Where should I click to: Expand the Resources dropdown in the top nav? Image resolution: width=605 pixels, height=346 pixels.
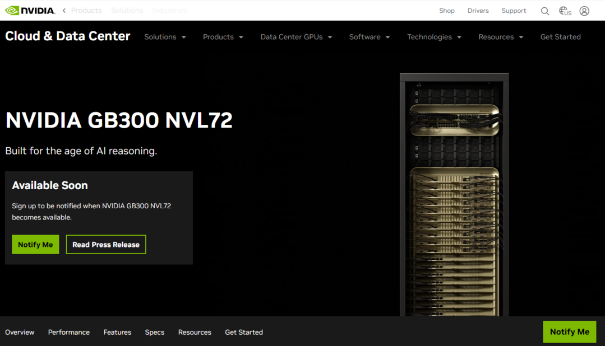[501, 37]
